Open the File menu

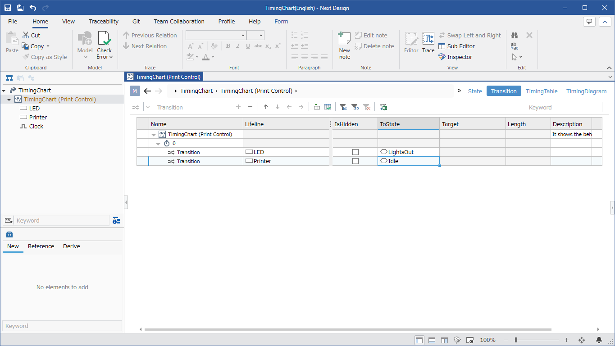pos(13,21)
